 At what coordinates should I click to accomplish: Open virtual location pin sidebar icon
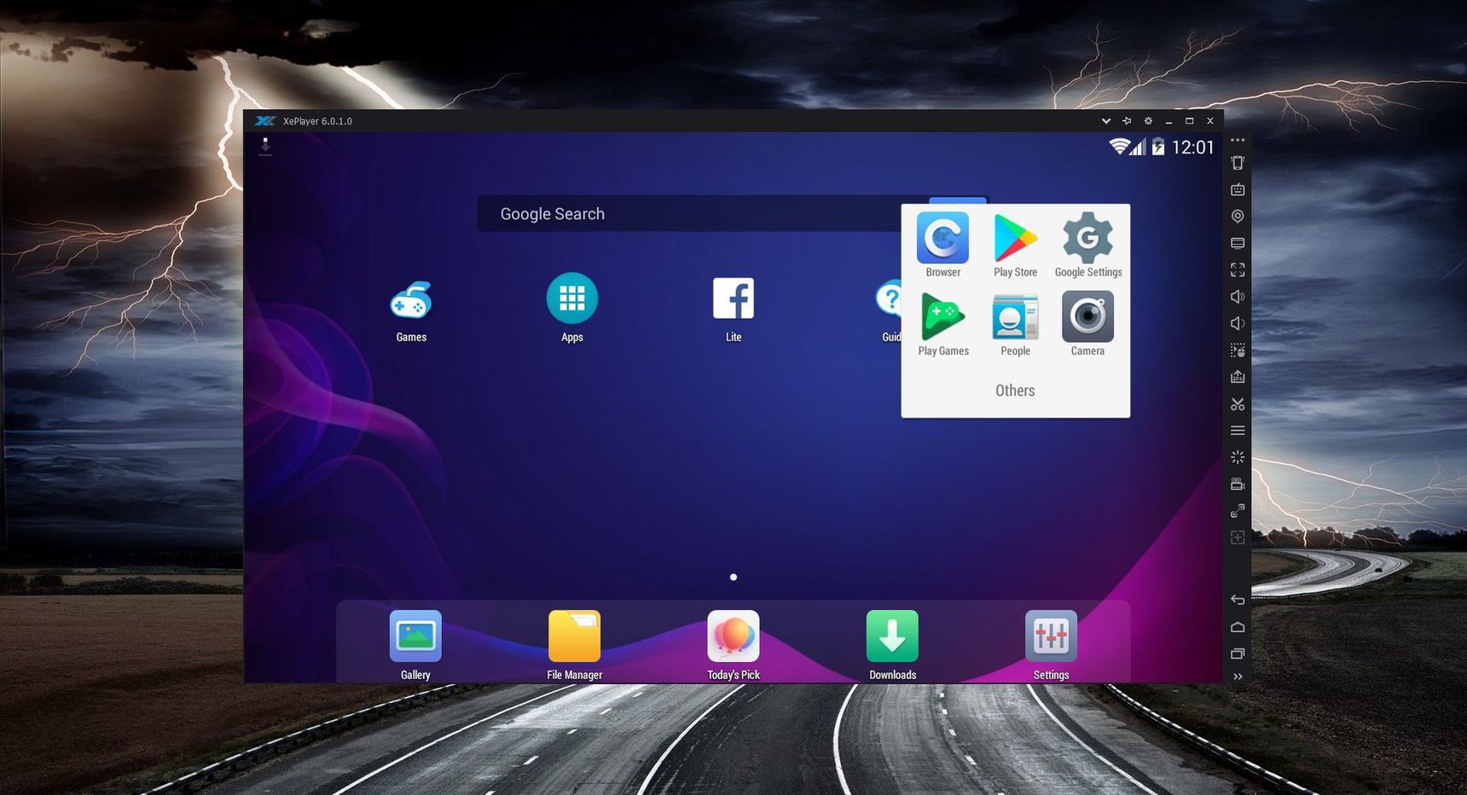click(x=1238, y=217)
